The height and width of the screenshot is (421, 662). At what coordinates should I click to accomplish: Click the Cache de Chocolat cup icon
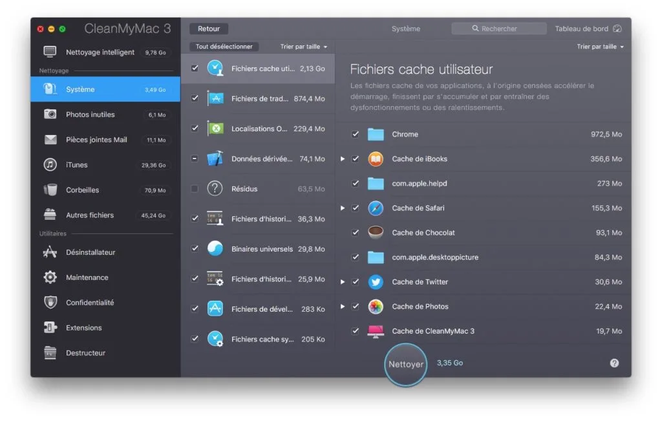point(376,232)
